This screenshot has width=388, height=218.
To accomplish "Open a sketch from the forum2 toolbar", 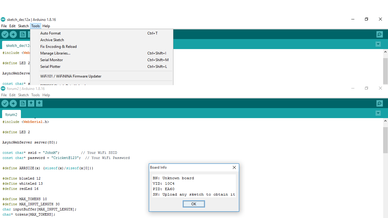I will pos(31,103).
